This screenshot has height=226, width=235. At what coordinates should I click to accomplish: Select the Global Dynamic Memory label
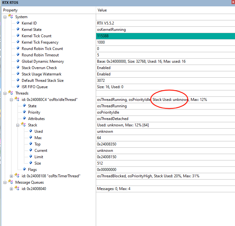(x=43, y=61)
